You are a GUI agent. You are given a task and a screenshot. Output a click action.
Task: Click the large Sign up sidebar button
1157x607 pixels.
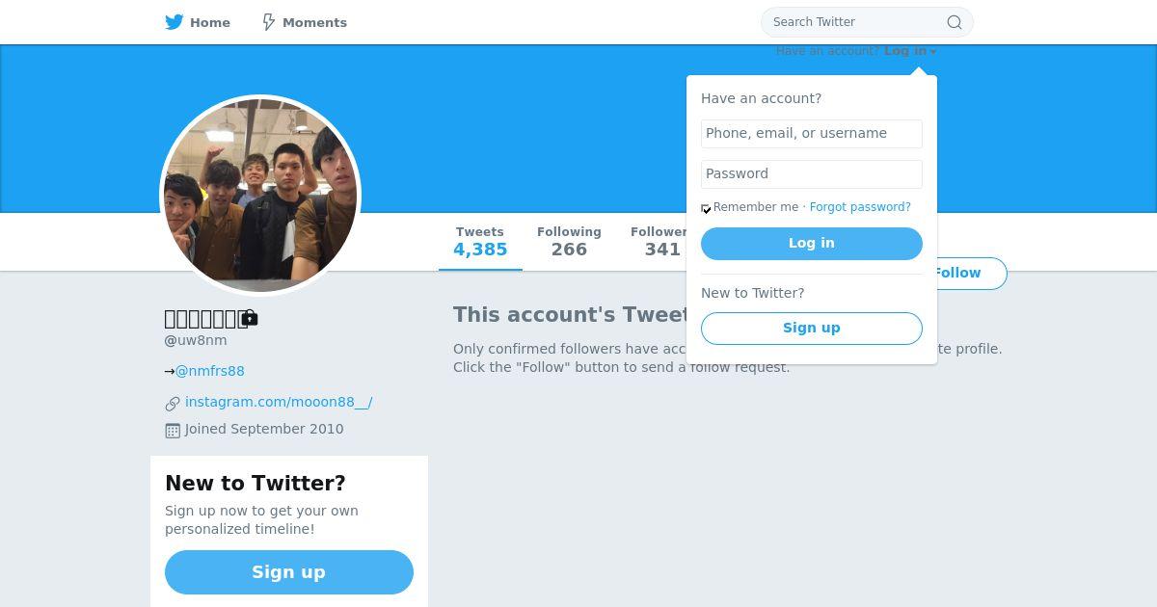(x=288, y=572)
